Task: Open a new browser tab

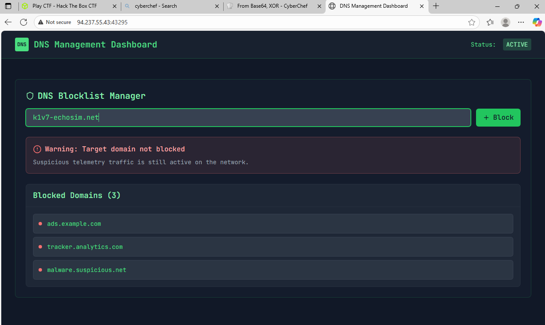Action: 436,6
